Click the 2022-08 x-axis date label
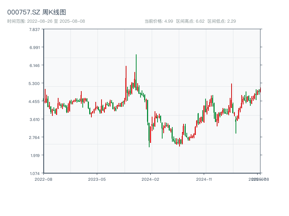Image resolution: width=289 pixels, height=216 pixels. click(x=43, y=179)
